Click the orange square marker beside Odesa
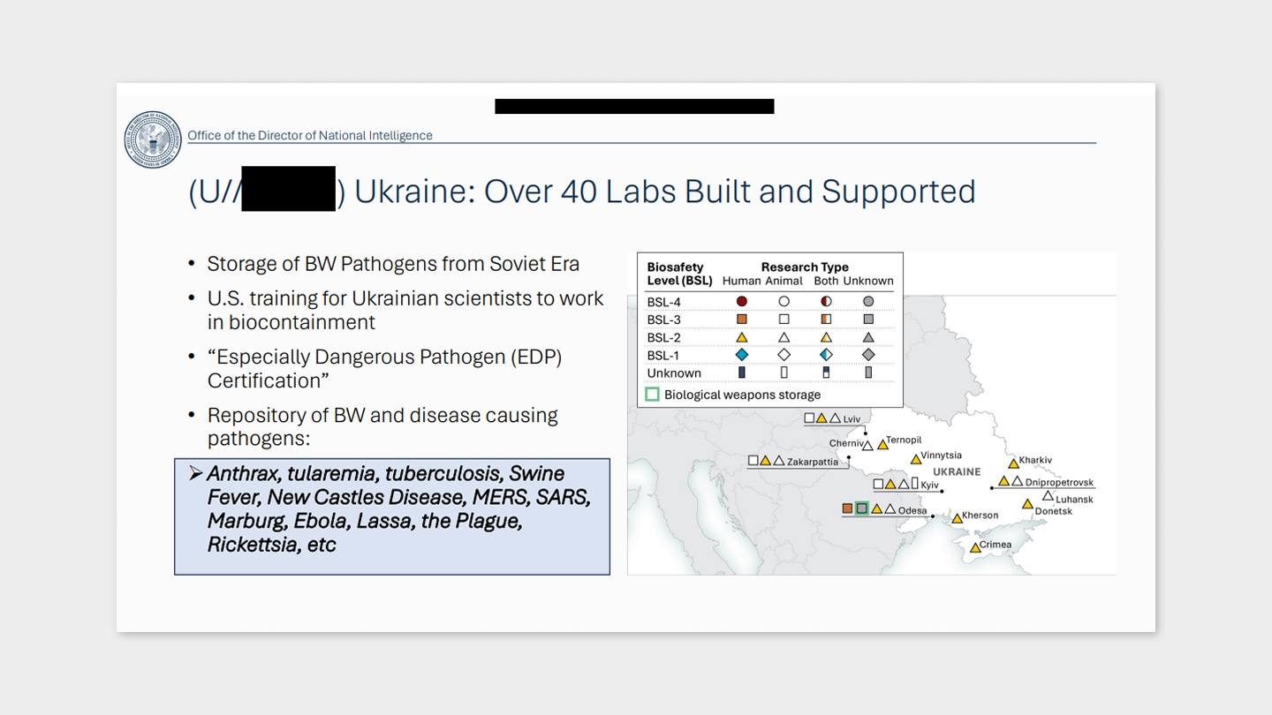1272x715 pixels. point(848,508)
